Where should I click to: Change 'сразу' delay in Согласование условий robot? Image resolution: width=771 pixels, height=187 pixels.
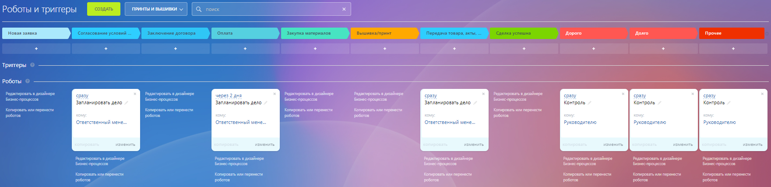click(x=82, y=95)
